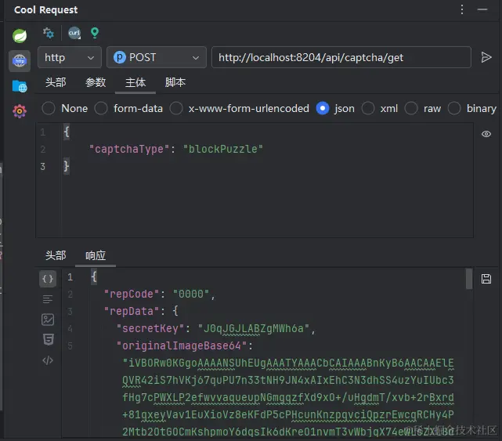Select the xml body type
Image resolution: width=502 pixels, height=441 pixels.
pos(380,108)
